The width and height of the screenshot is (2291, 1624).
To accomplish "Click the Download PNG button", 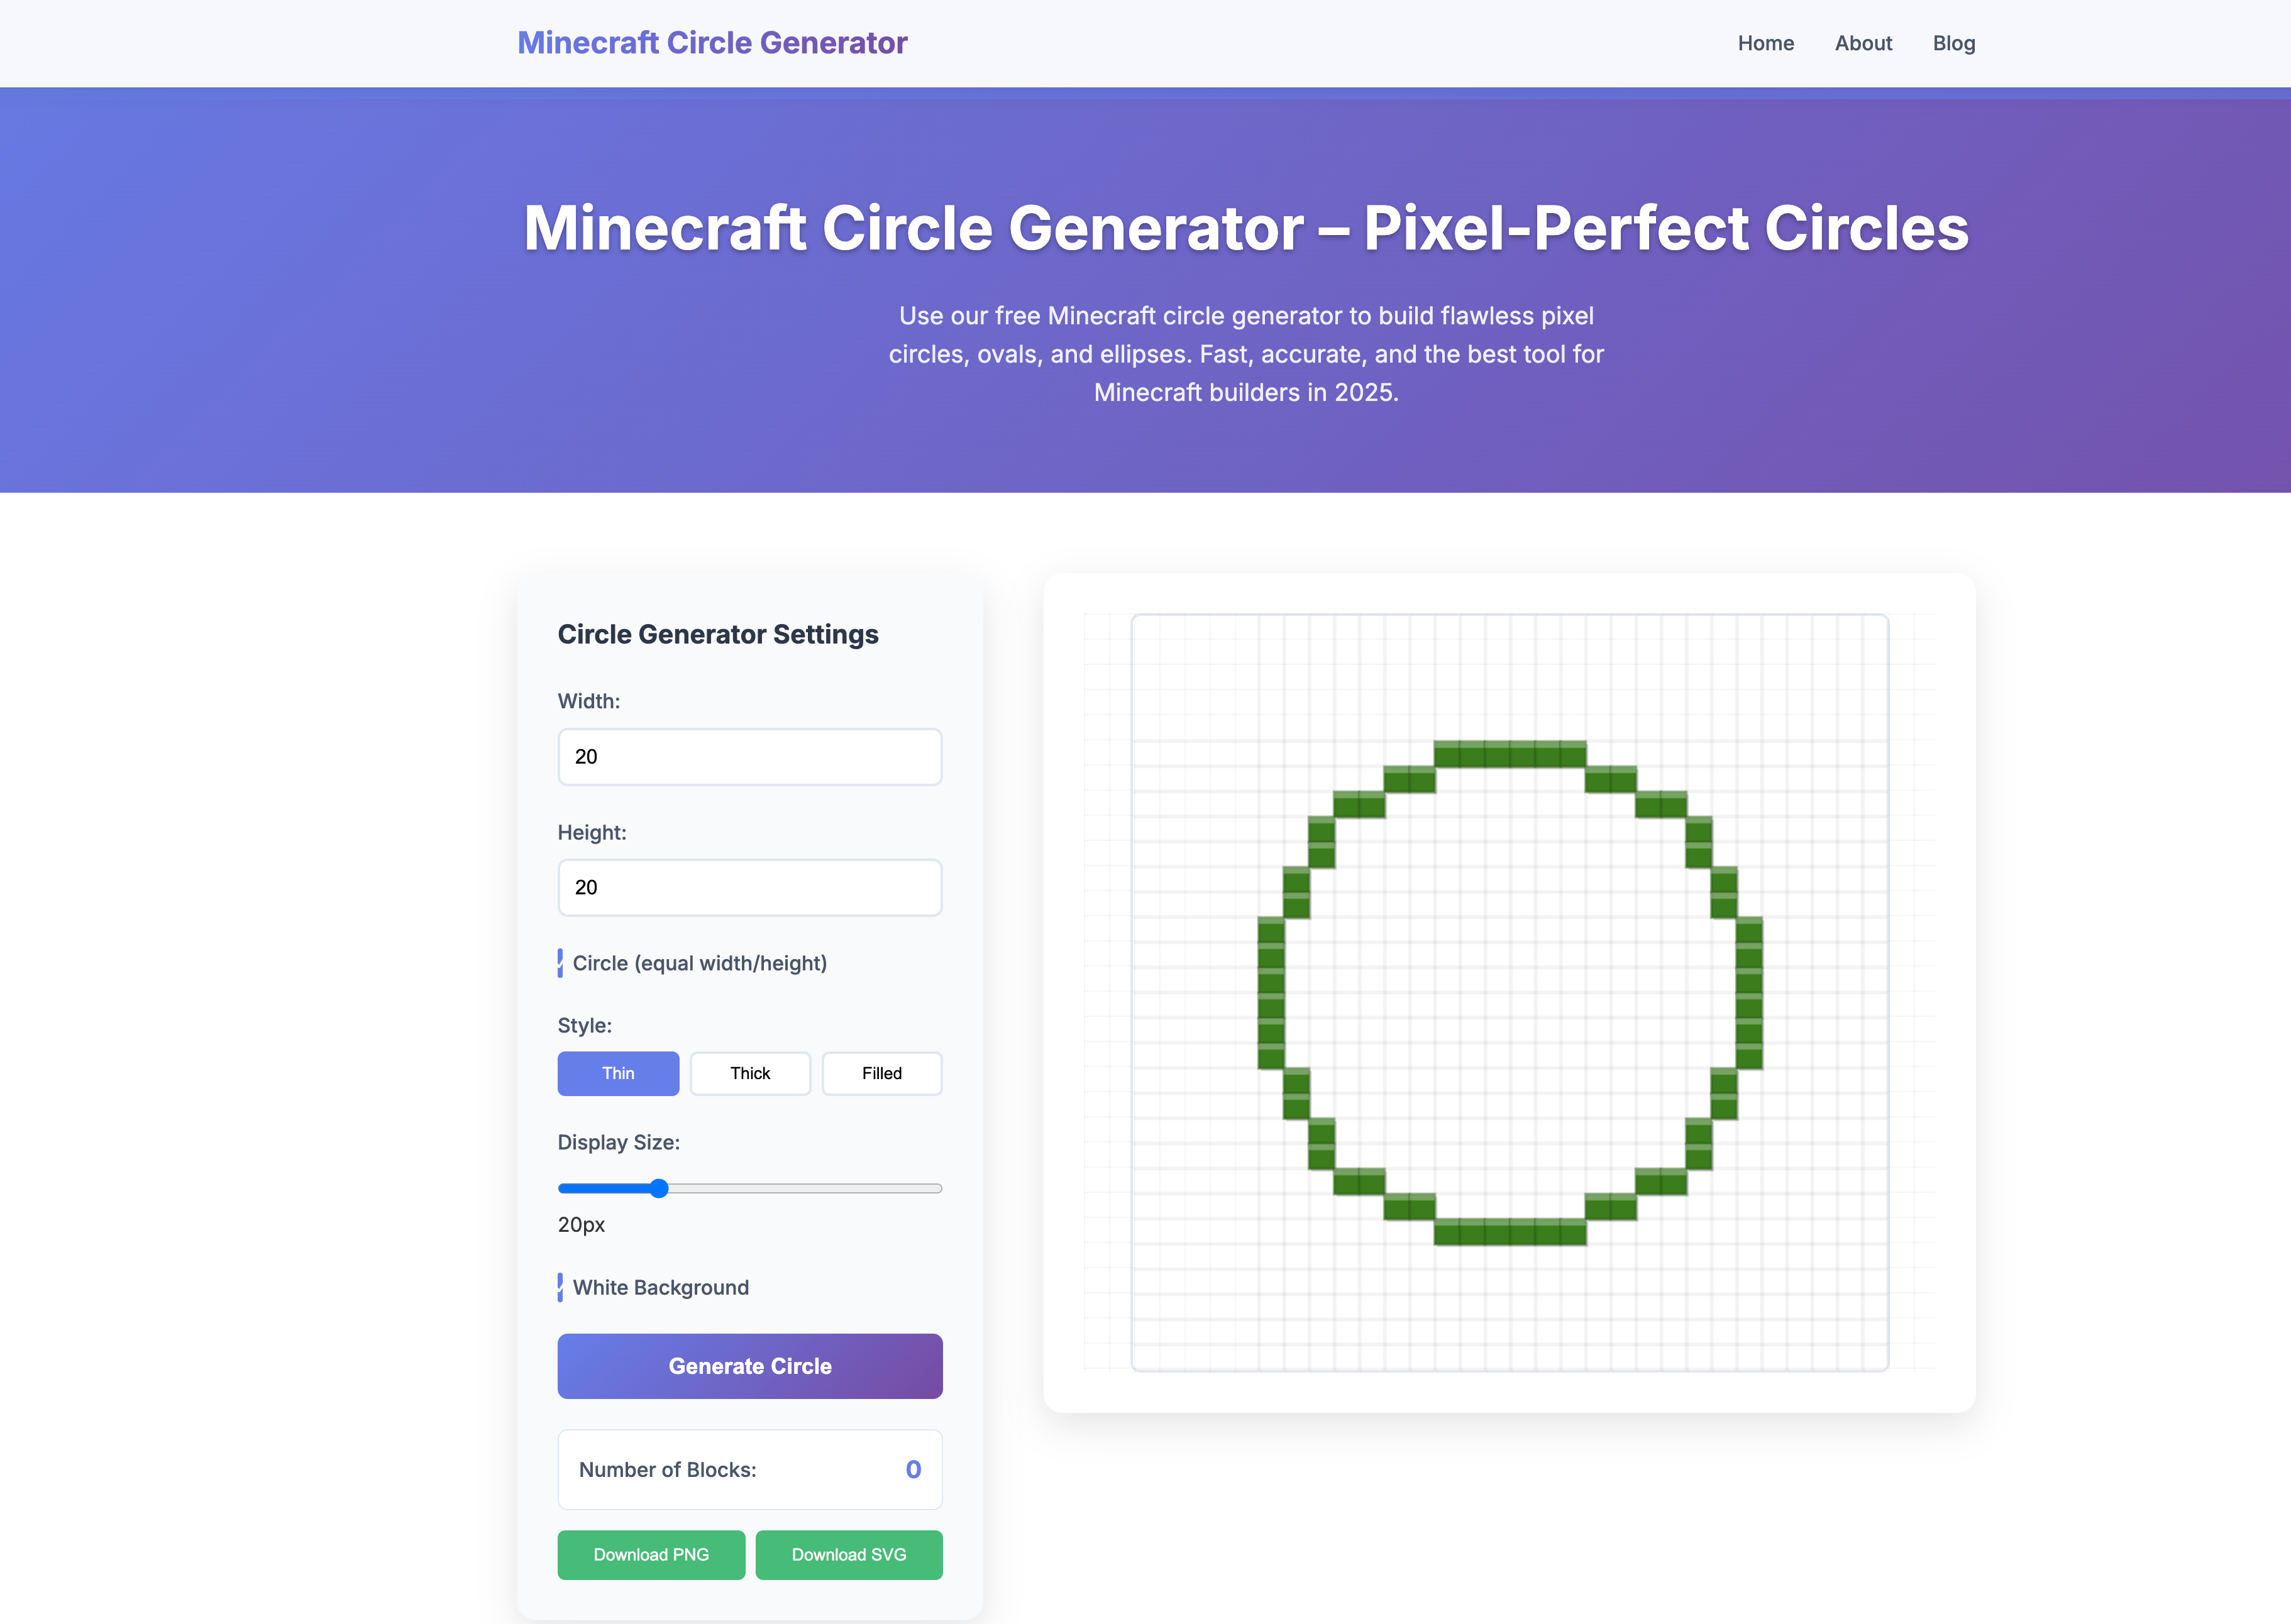I will point(650,1555).
